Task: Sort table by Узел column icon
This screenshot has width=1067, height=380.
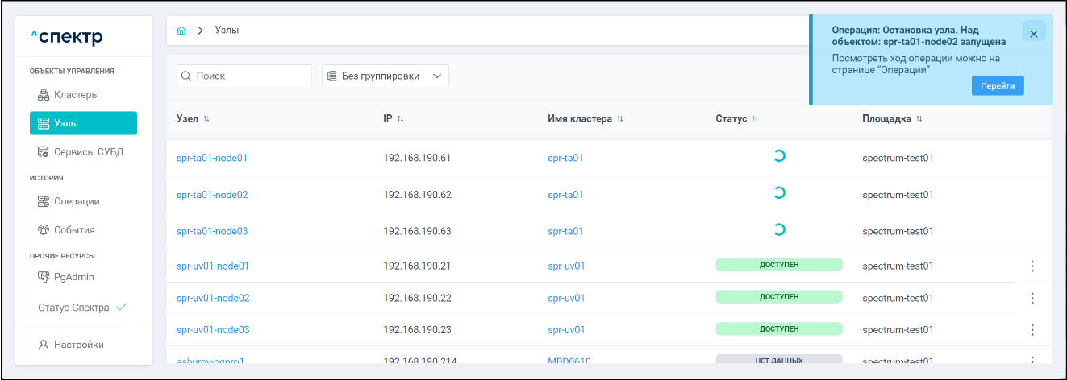Action: pos(206,119)
